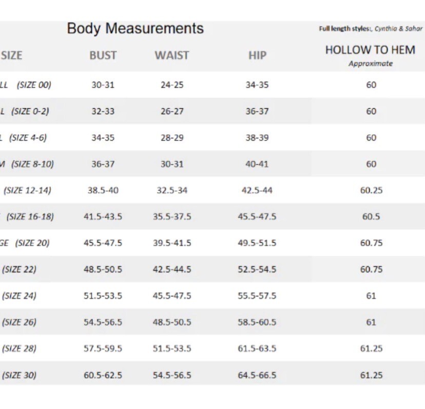Click the SIZE 20 row label
The image size is (425, 409).
(x=32, y=243)
